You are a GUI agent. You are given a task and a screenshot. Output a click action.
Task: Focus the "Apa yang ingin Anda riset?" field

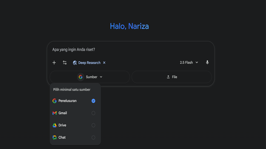pos(130,50)
